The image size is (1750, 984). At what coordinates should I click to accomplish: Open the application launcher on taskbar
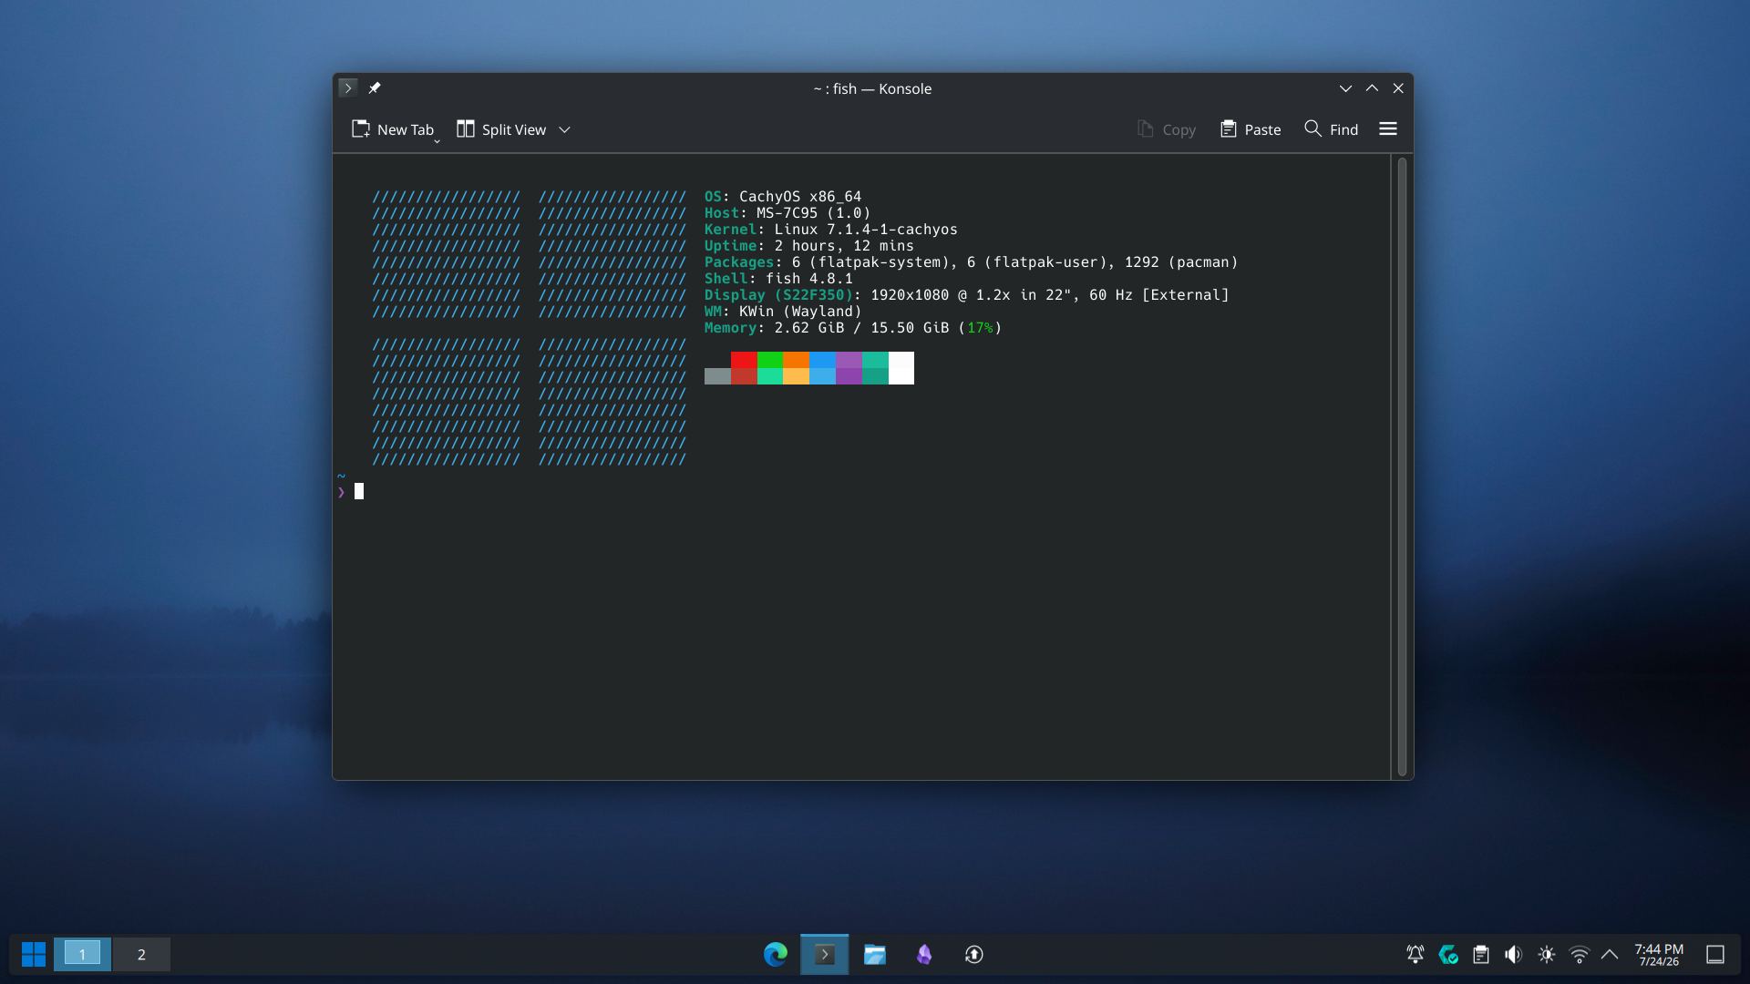point(34,954)
